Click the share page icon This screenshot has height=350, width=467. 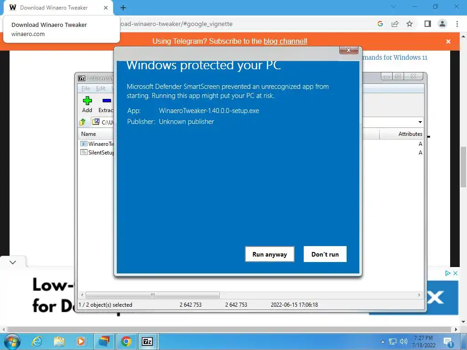point(395,24)
